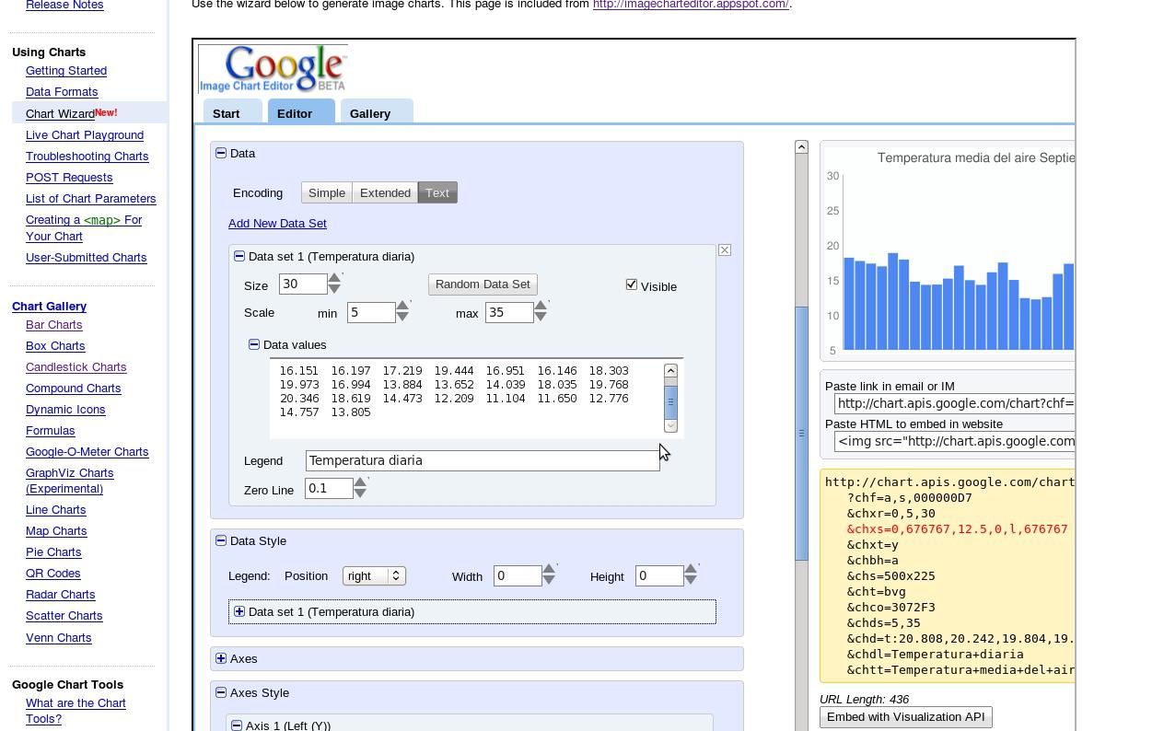This screenshot has height=731, width=1164.
Task: Select Simple encoding option
Action: pyautogui.click(x=327, y=193)
